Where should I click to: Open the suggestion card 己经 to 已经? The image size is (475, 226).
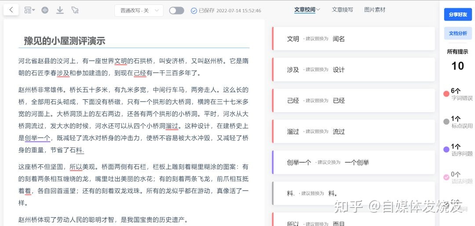[354, 100]
